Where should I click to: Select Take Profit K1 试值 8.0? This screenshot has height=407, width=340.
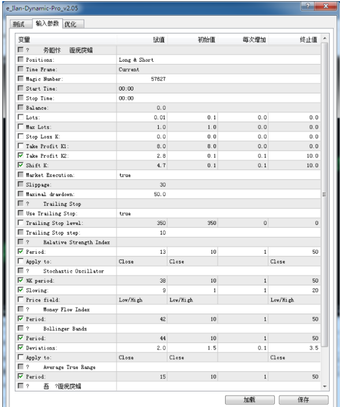[x=161, y=146]
